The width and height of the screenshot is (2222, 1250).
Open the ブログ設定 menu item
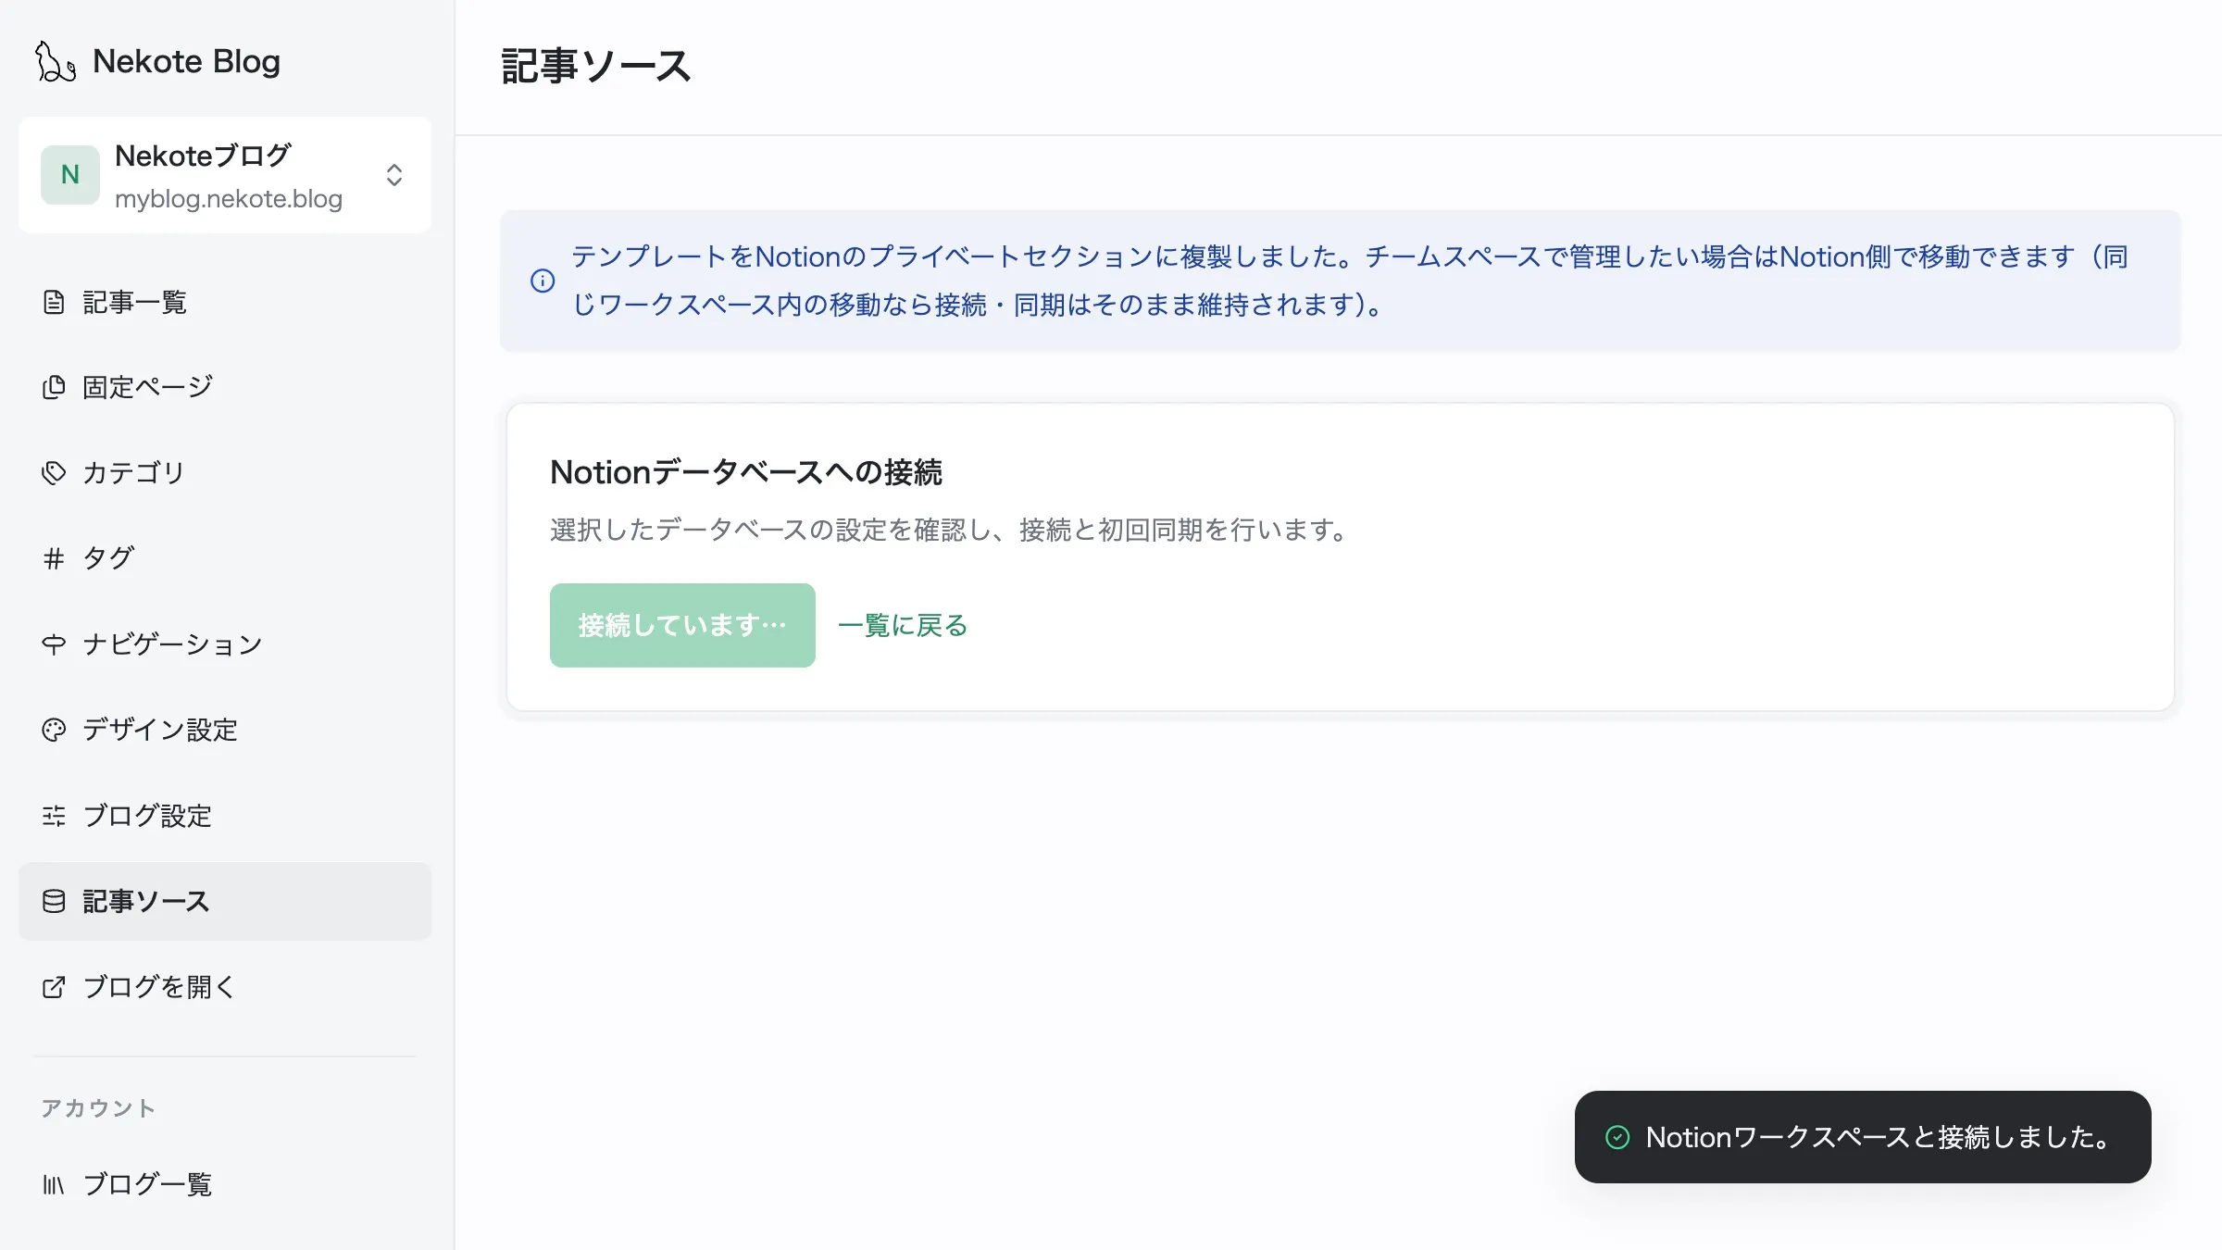point(225,816)
